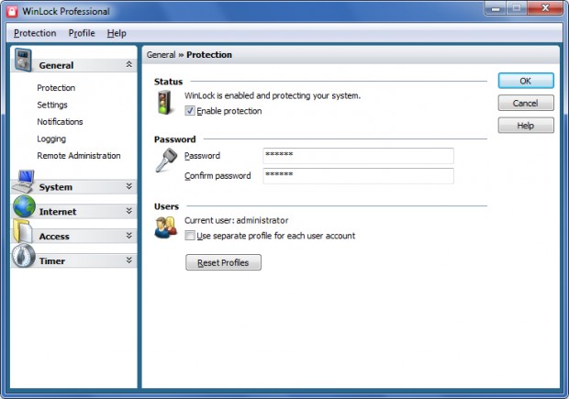The image size is (569, 399).
Task: Click the Access header label
Action: 54,237
